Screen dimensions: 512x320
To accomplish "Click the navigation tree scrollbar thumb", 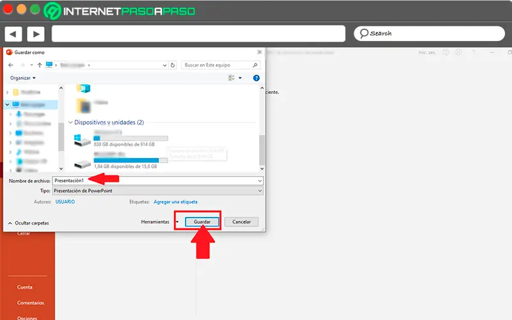I will click(x=61, y=137).
